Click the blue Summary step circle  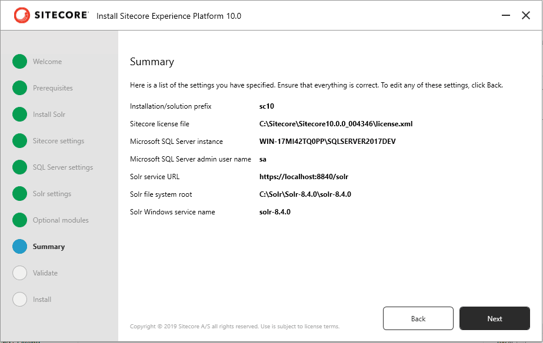click(20, 247)
